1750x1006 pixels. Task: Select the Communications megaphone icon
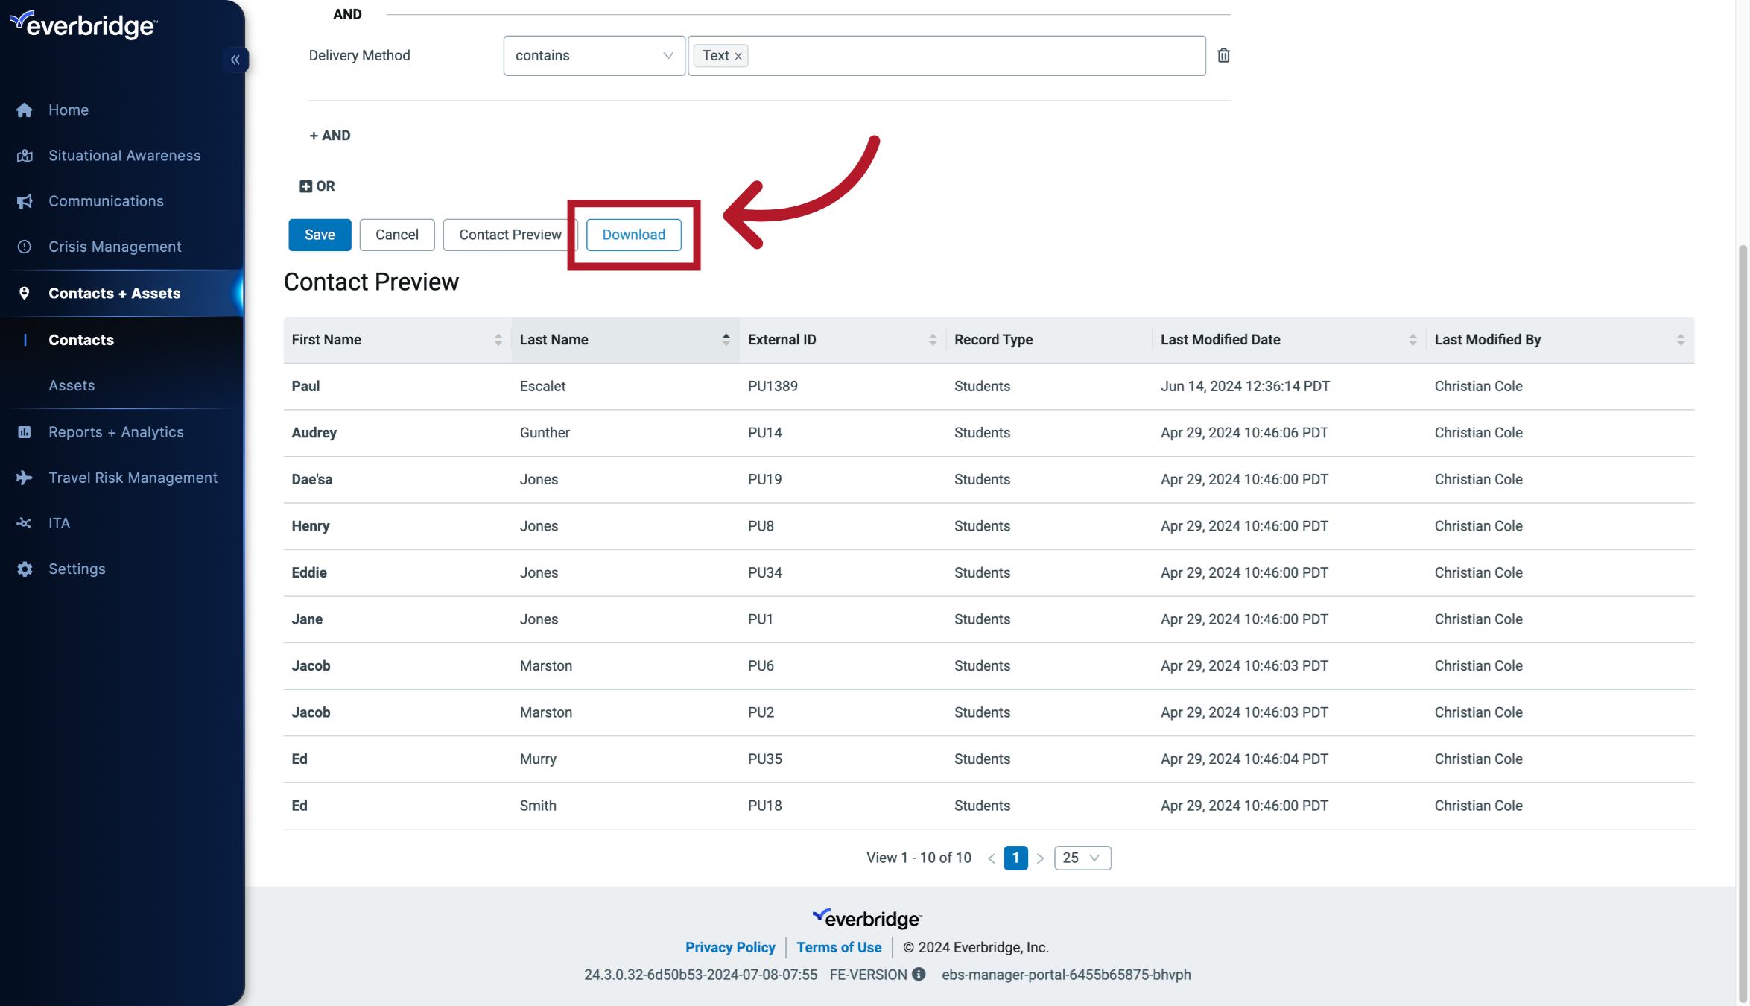[x=25, y=201]
